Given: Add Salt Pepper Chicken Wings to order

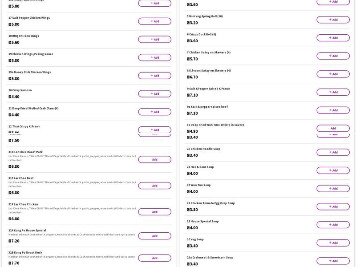Looking at the screenshot, I should point(154,21).
